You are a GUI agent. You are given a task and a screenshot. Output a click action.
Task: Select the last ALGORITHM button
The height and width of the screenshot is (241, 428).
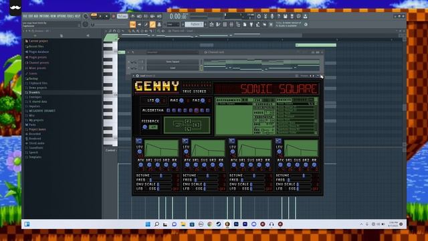pos(208,110)
